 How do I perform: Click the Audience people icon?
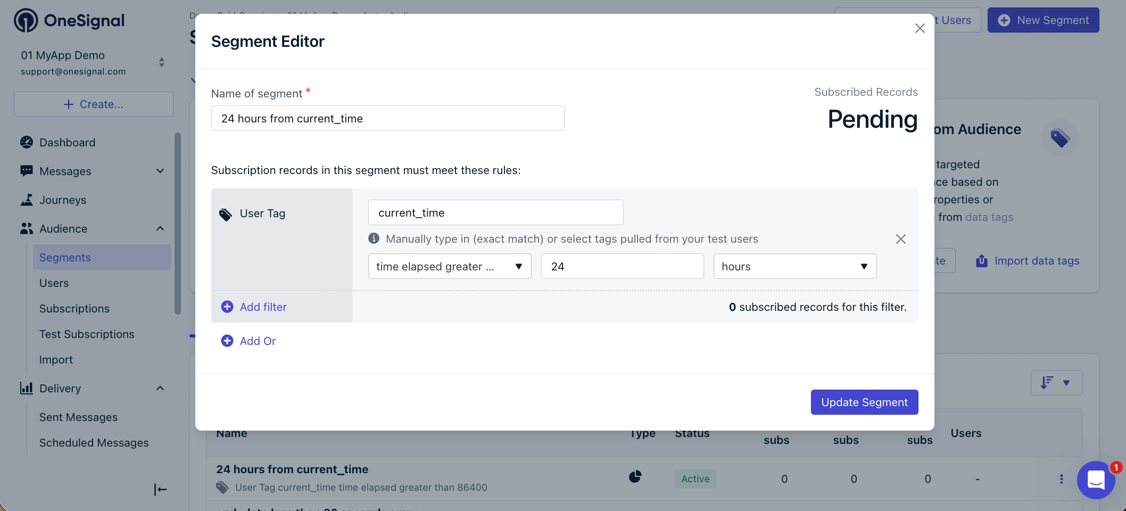click(x=27, y=228)
